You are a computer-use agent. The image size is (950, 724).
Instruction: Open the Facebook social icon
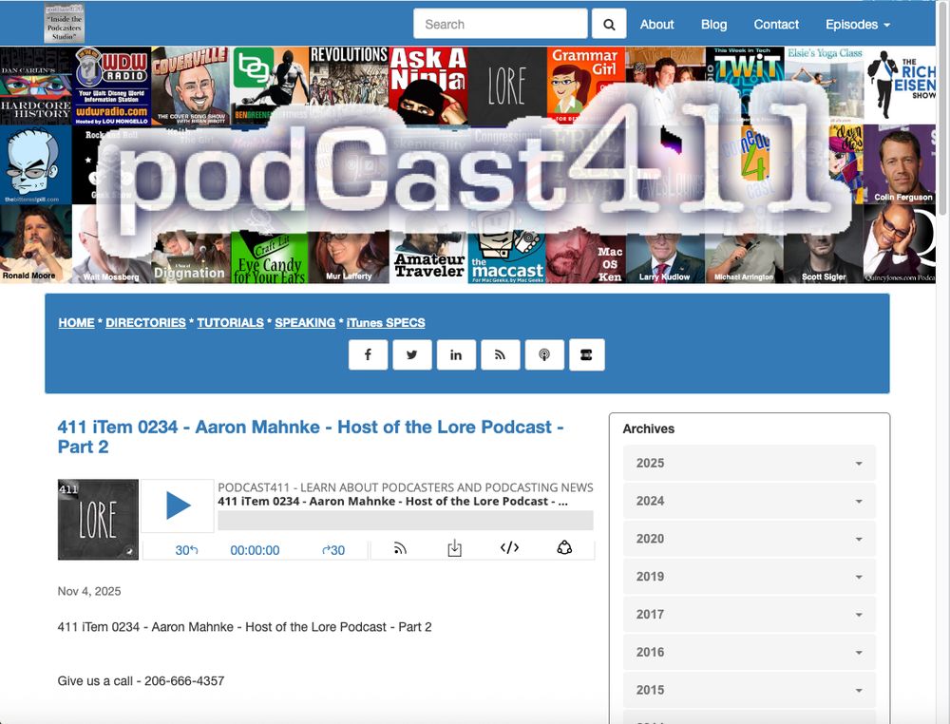point(368,354)
